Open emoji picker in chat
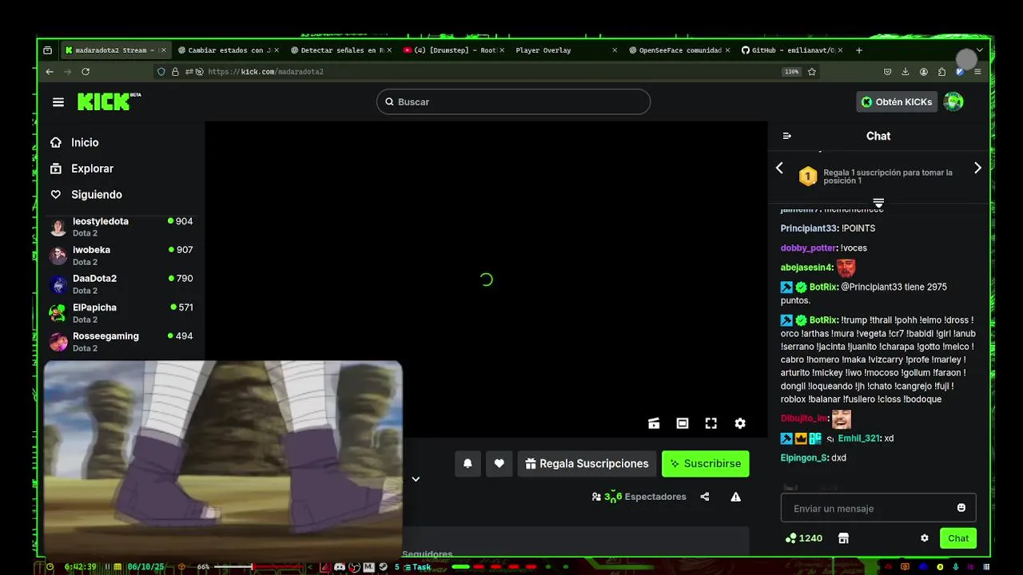The width and height of the screenshot is (1023, 575). (x=961, y=508)
